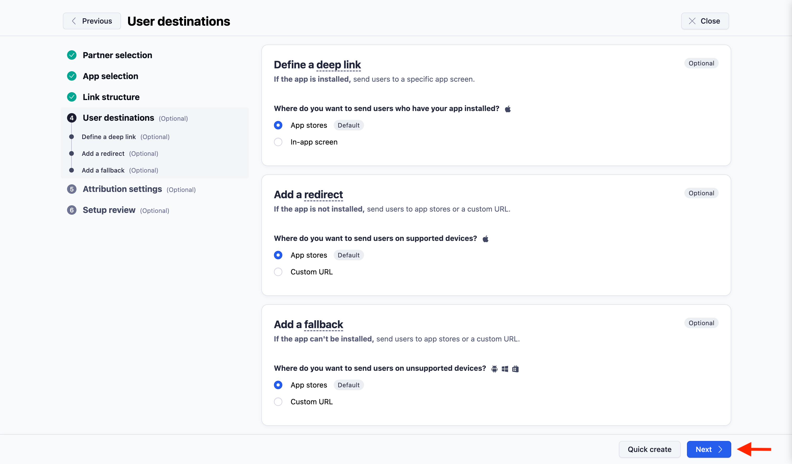Click the Quick create button
This screenshot has height=464, width=792.
(649, 449)
